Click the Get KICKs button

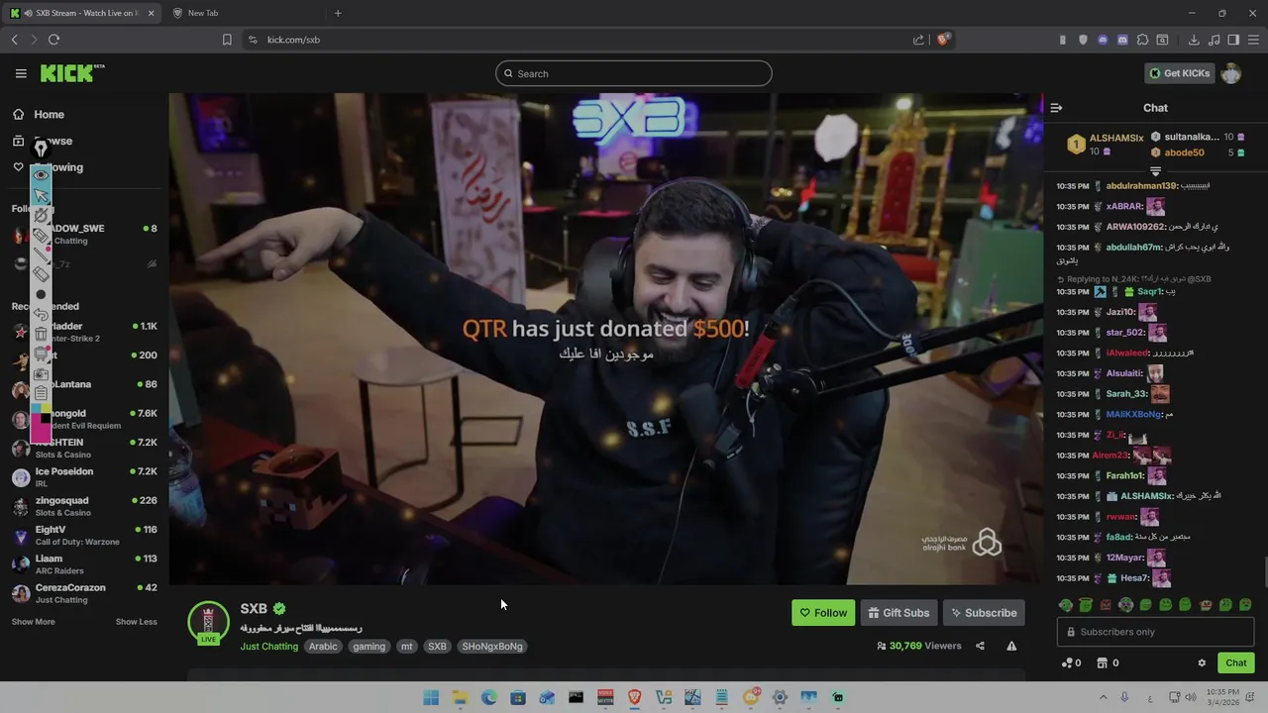pyautogui.click(x=1179, y=73)
